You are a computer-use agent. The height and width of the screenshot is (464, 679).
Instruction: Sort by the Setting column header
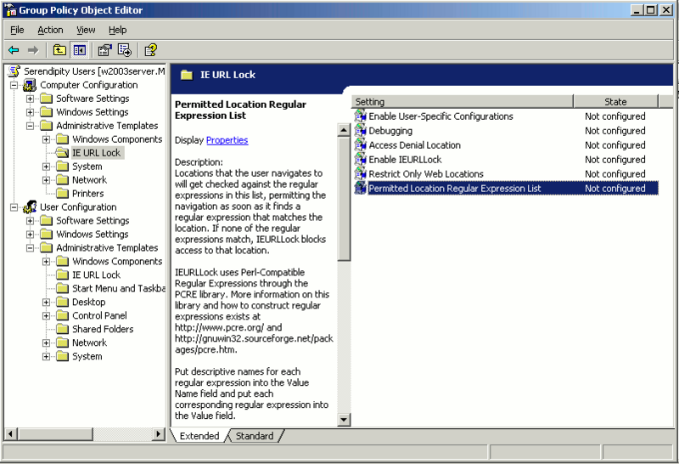pos(463,101)
